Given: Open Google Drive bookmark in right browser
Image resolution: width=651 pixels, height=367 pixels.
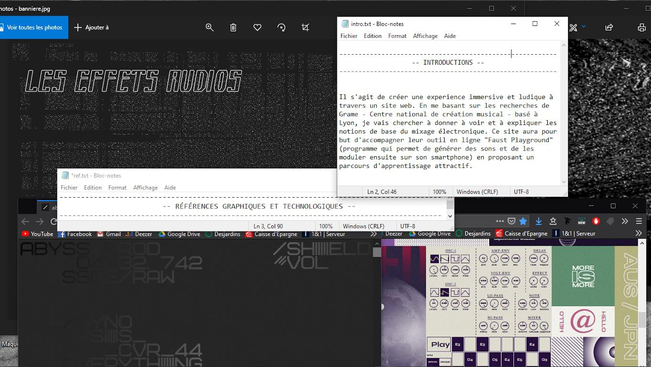Looking at the screenshot, I should click(429, 234).
